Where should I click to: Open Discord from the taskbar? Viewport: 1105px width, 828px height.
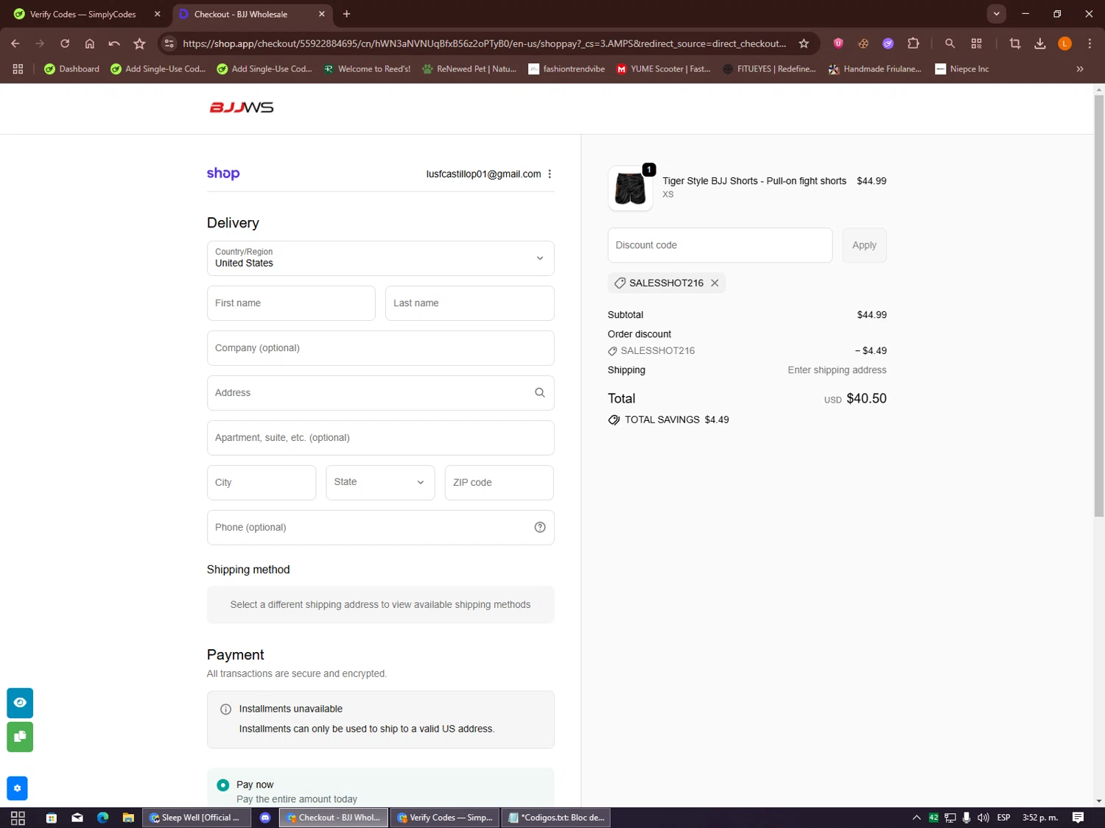(x=265, y=818)
